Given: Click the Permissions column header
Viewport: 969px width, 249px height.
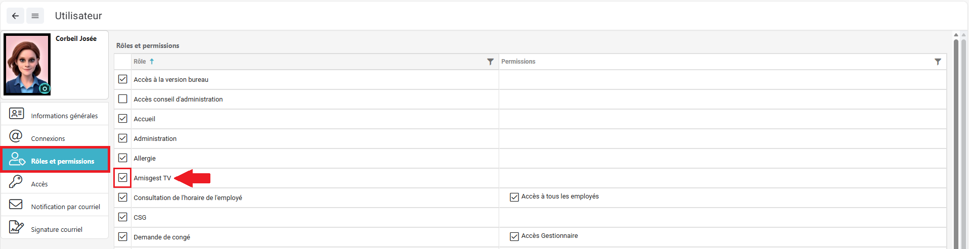Looking at the screenshot, I should coord(518,62).
